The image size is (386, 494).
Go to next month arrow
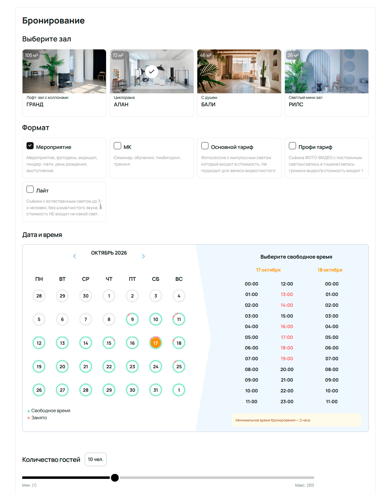(x=143, y=256)
